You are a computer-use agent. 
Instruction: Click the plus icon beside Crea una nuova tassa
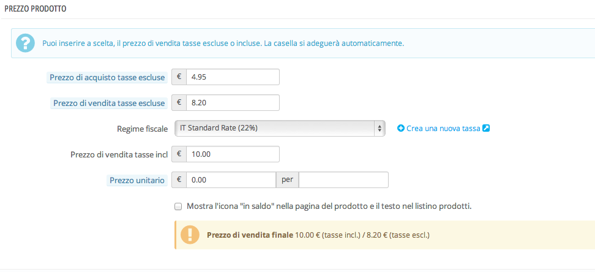[x=401, y=128]
